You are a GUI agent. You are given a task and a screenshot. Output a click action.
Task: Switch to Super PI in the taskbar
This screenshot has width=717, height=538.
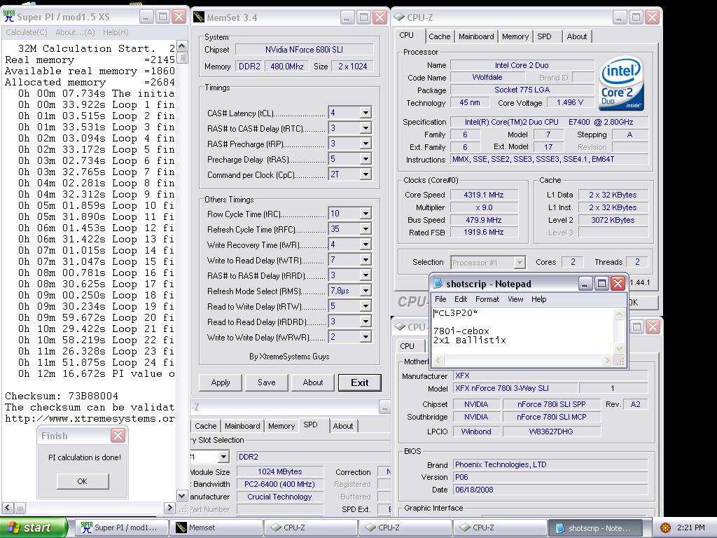122,527
